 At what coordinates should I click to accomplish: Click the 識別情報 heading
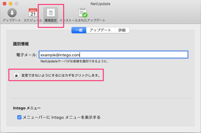(x=21, y=44)
